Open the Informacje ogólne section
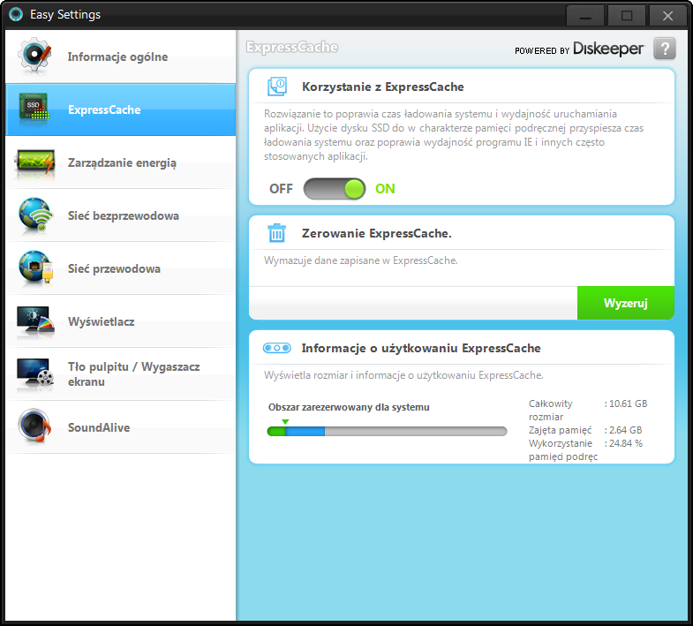Screen dimensions: 693x626 pyautogui.click(x=121, y=57)
